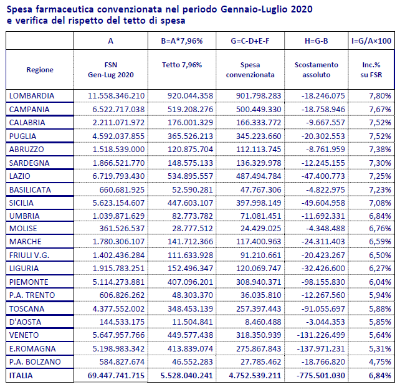Select Sicilia spesa value 397.998.149
The height and width of the screenshot is (387, 400).
[259, 203]
